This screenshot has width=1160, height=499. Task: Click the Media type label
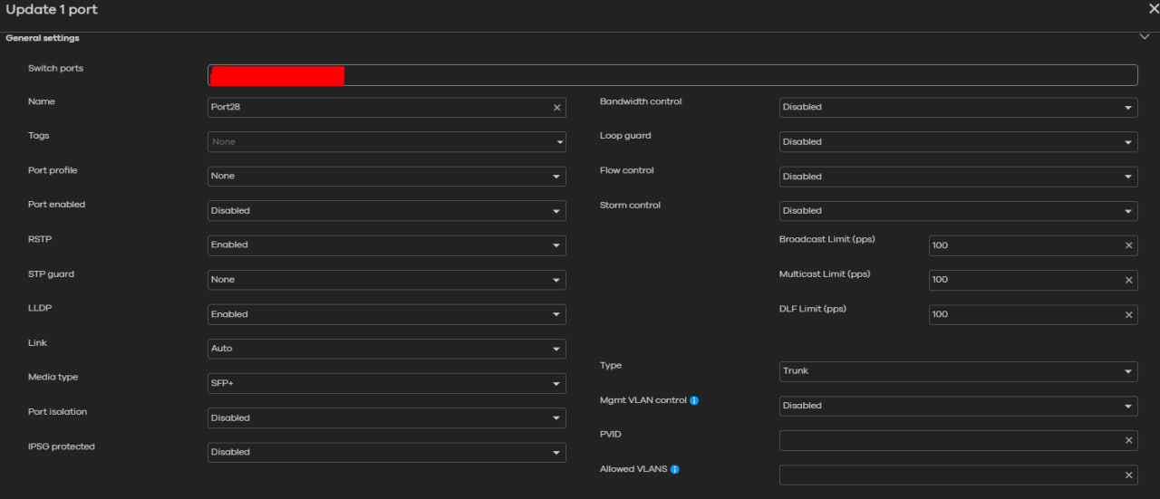53,377
